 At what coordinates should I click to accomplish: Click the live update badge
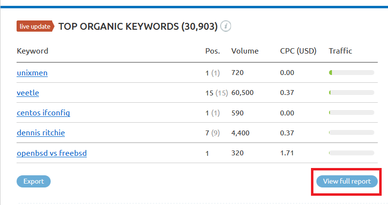pos(36,26)
